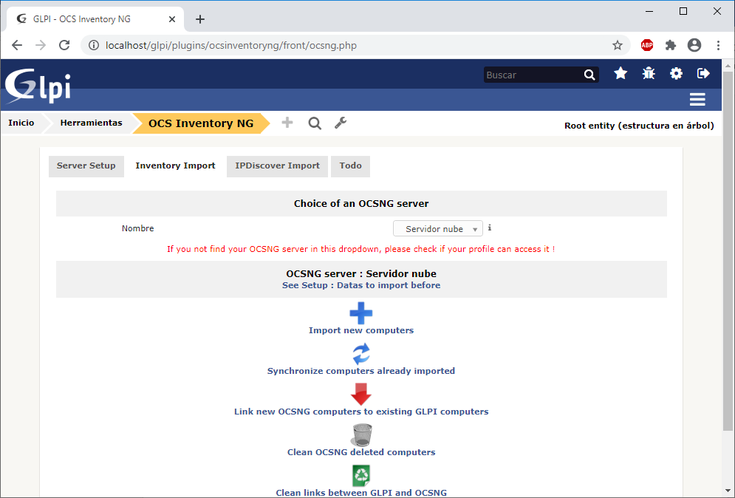Click the info icon beside server dropdown

(489, 228)
